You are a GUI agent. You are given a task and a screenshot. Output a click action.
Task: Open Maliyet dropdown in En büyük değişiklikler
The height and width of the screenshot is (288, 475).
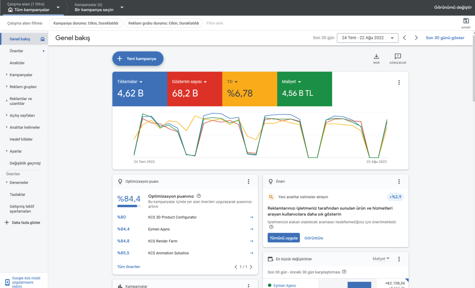(381, 259)
